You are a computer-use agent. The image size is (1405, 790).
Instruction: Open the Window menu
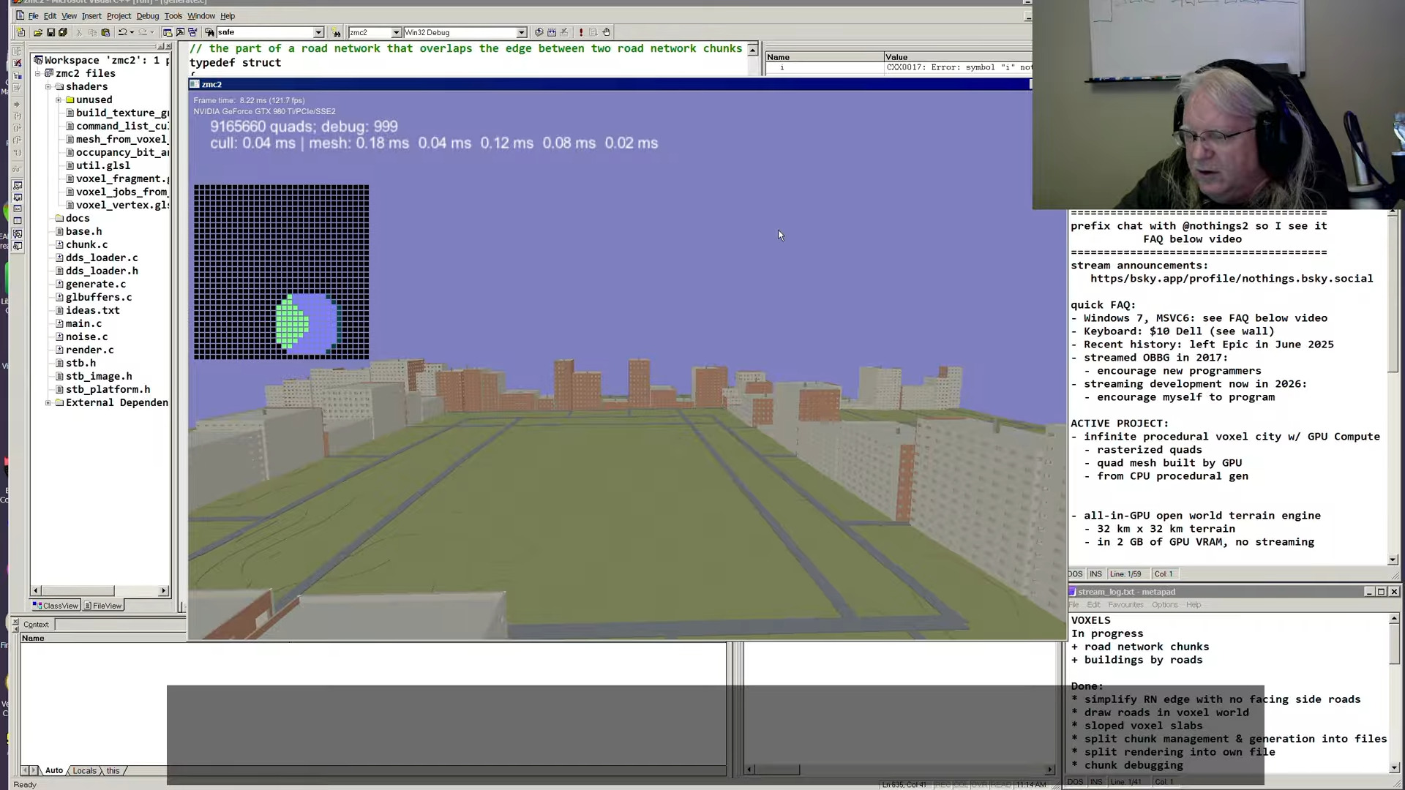201,16
